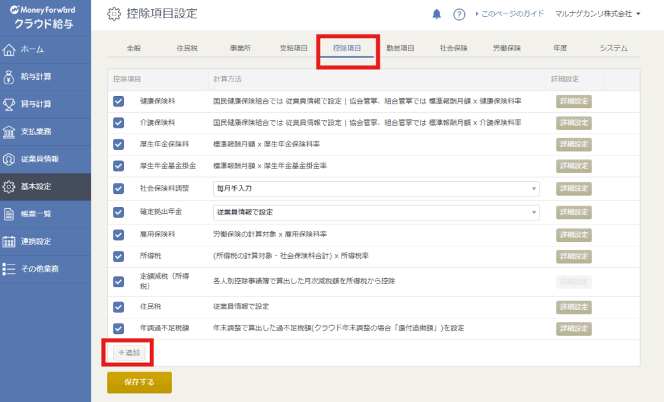Open 詳細設定 for 所得税 row
Viewport: 664px width, 402px height.
(574, 256)
